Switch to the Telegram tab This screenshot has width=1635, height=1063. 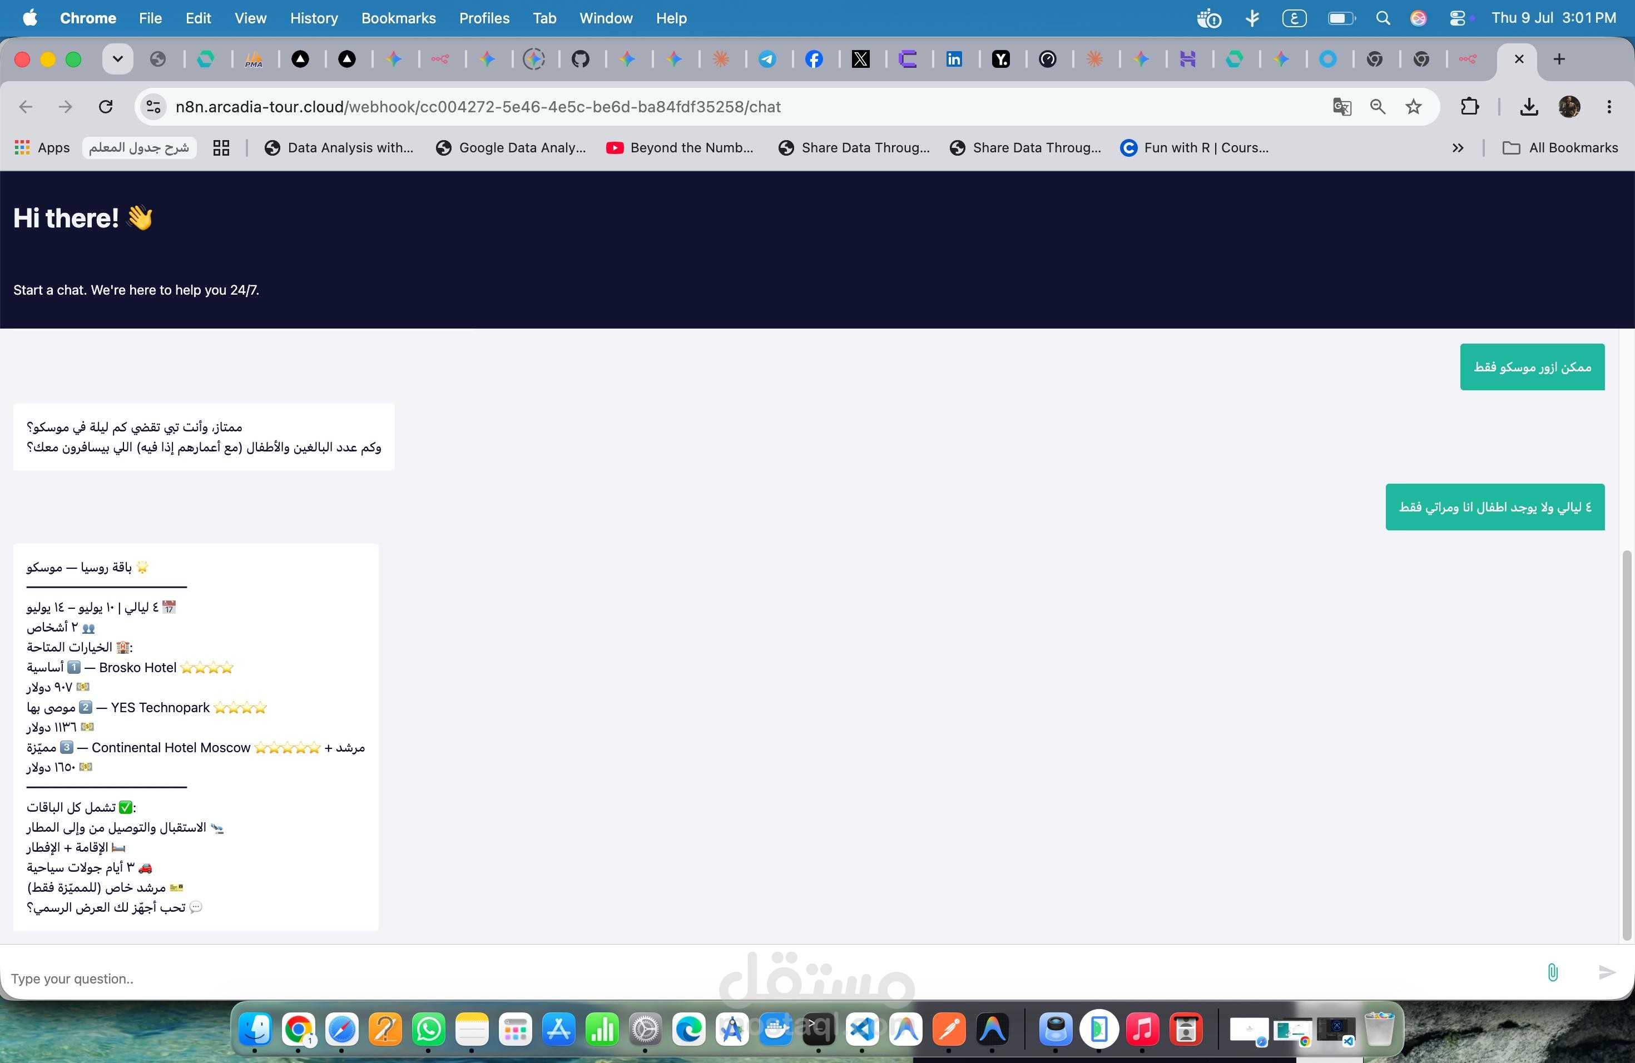767,59
